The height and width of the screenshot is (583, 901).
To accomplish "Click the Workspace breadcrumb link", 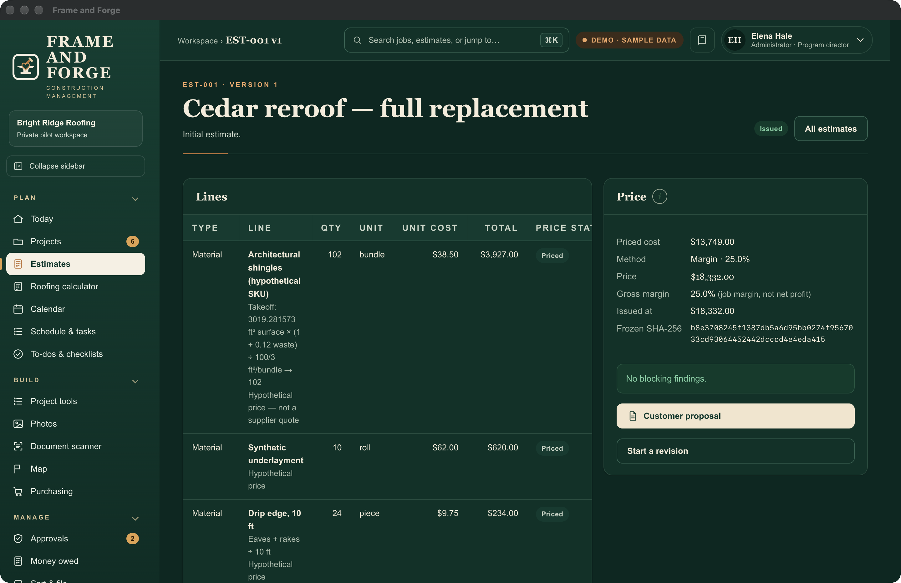I will (x=198, y=41).
